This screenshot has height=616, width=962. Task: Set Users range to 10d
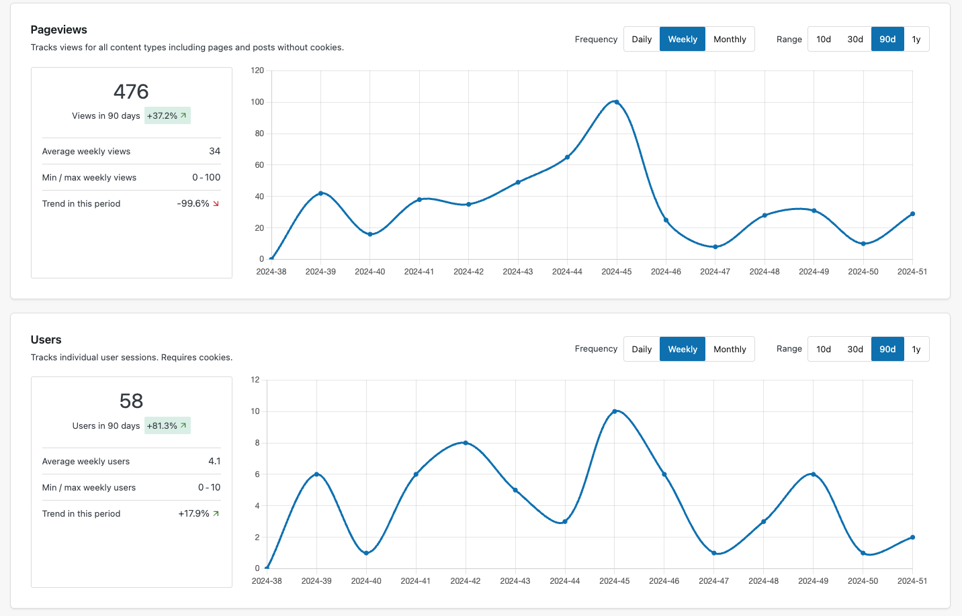824,350
